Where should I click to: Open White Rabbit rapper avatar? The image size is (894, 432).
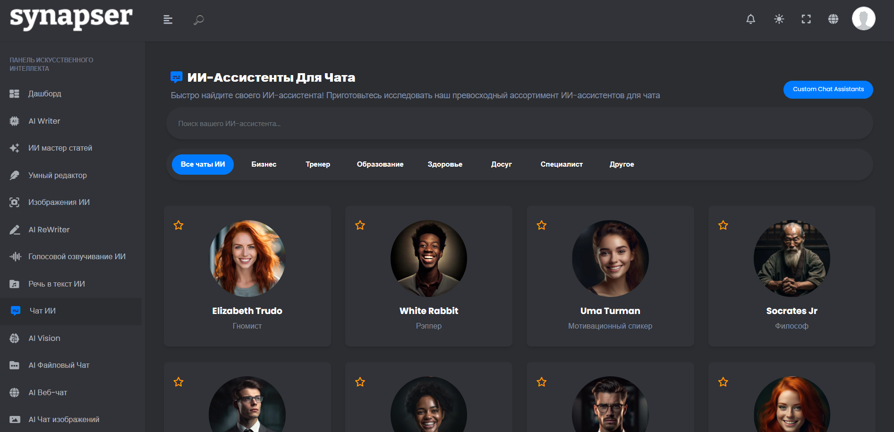pyautogui.click(x=429, y=259)
